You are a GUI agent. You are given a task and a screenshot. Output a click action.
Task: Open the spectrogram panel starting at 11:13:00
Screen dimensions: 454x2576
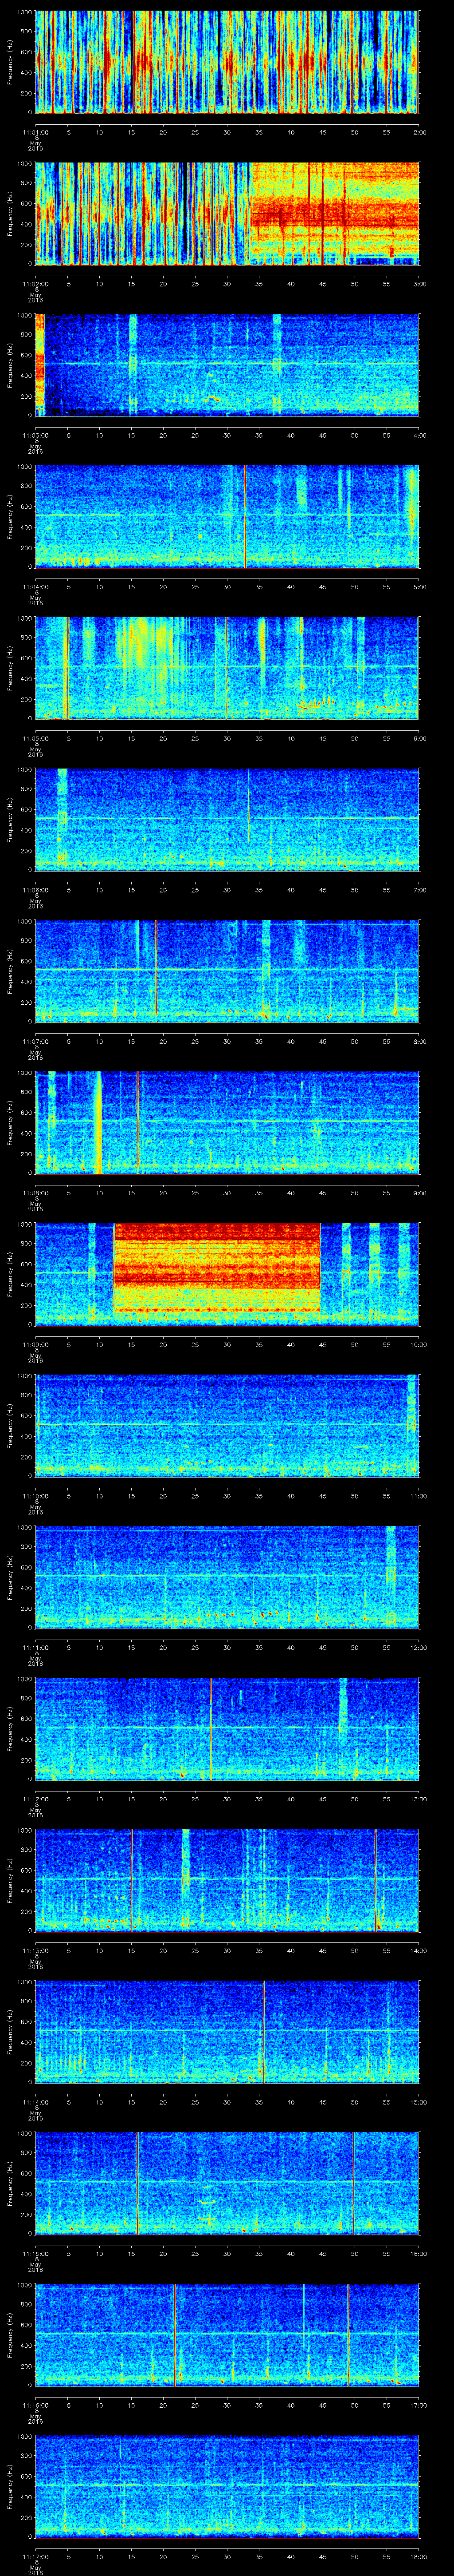(x=227, y=1880)
